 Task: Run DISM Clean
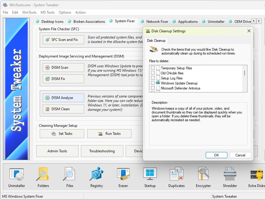pos(63,109)
